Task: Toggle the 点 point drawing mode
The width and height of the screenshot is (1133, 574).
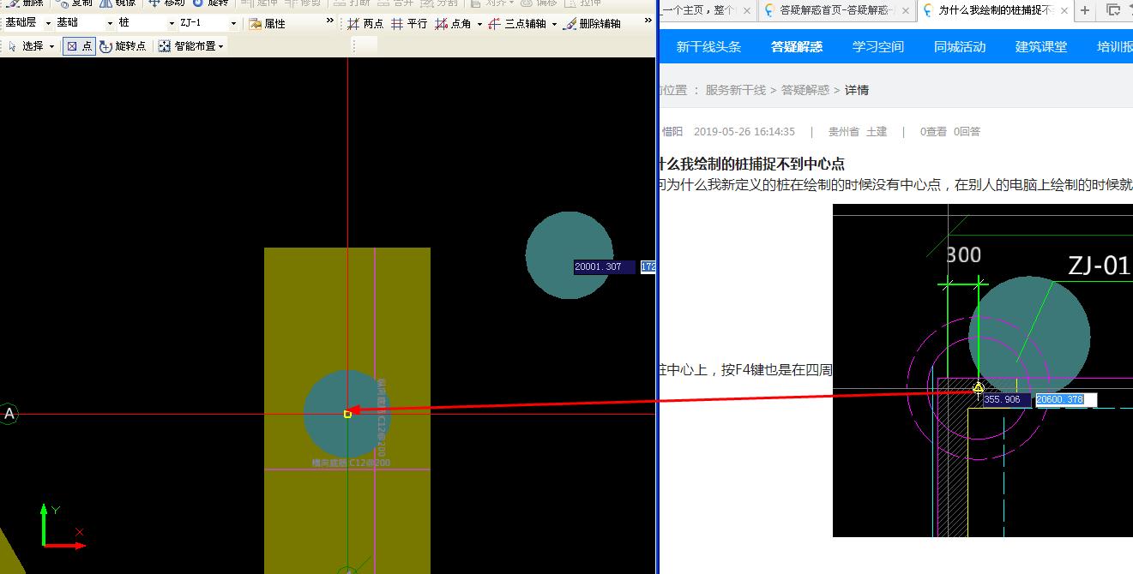Action: tap(79, 46)
